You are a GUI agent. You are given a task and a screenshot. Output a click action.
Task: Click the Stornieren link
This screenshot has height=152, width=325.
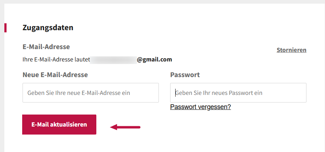pyautogui.click(x=291, y=50)
